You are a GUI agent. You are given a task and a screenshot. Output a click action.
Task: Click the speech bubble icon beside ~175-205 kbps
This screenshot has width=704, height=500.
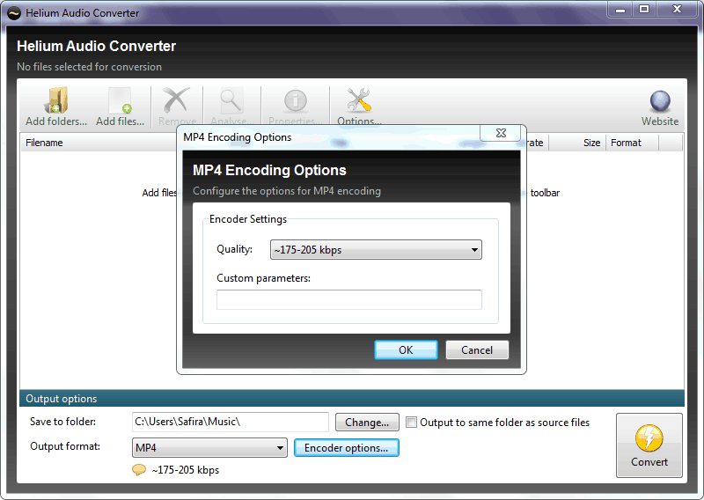139,470
